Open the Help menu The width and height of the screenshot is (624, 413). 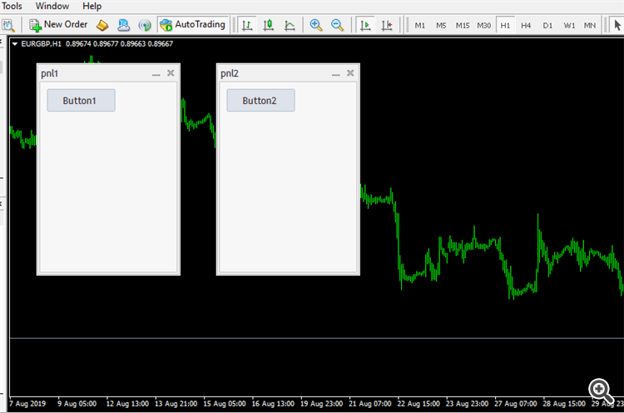pos(92,6)
